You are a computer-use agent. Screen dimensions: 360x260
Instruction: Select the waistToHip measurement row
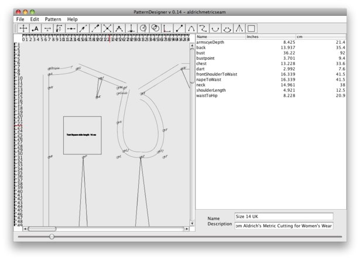[270, 95]
